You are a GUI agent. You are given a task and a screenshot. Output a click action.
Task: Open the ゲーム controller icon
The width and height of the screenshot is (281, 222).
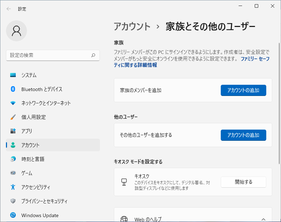13,173
